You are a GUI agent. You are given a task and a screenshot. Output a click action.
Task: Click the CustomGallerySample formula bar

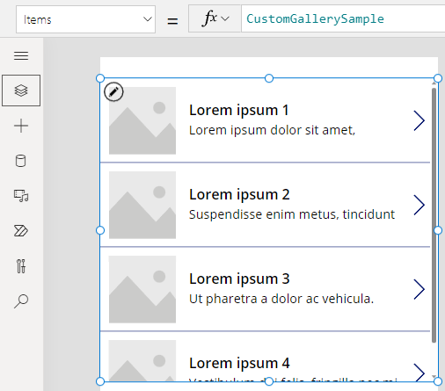click(343, 18)
